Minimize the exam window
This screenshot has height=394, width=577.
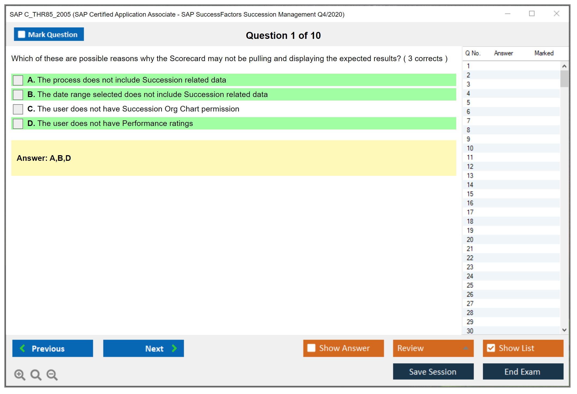(x=507, y=14)
